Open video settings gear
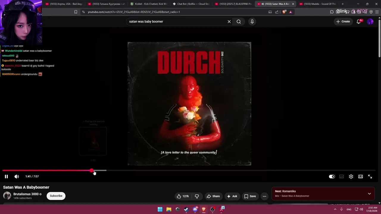The width and height of the screenshot is (381, 214). coord(351,177)
